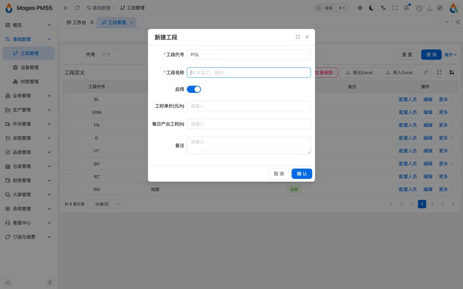Click the table reload icon
This screenshot has height=289, width=463.
pos(426,73)
